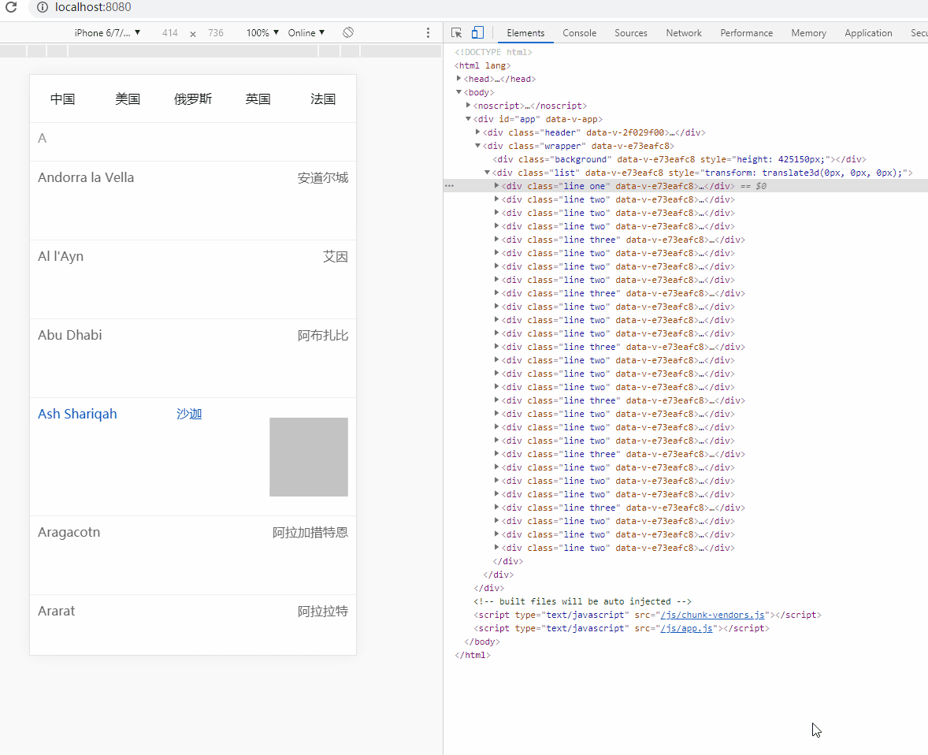This screenshot has height=755, width=928.
Task: Click the 阿布扎比 label
Action: (x=323, y=336)
